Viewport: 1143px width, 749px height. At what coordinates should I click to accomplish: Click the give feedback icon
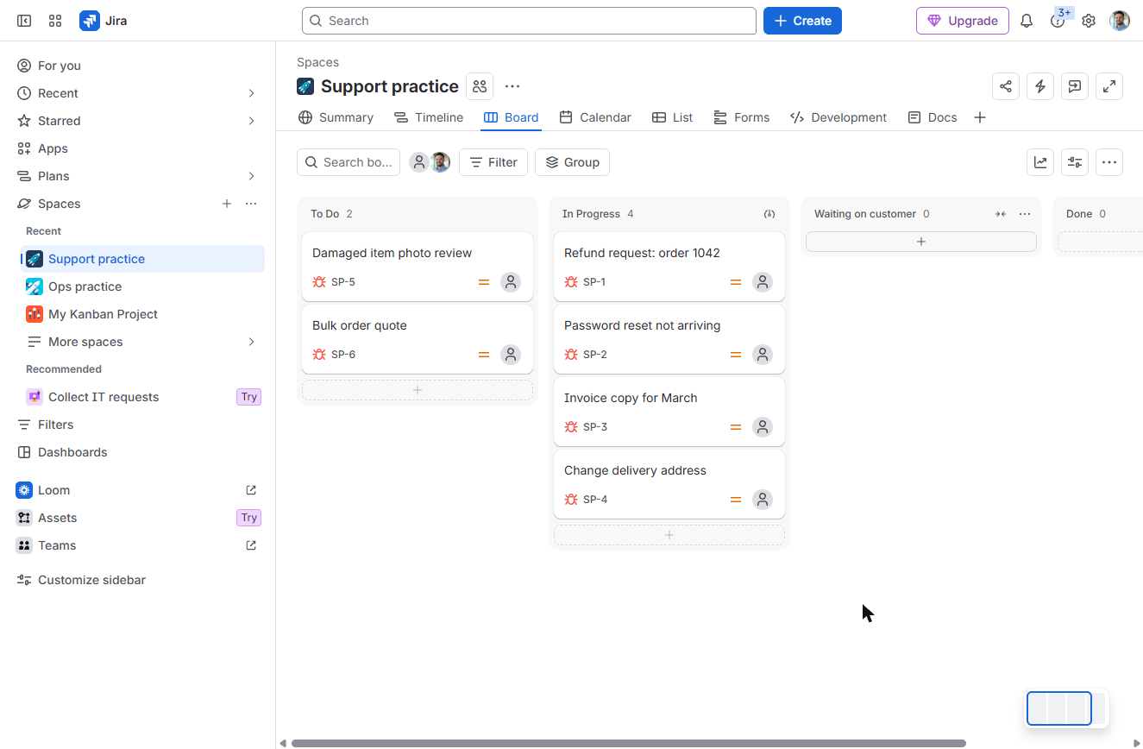(x=1075, y=86)
